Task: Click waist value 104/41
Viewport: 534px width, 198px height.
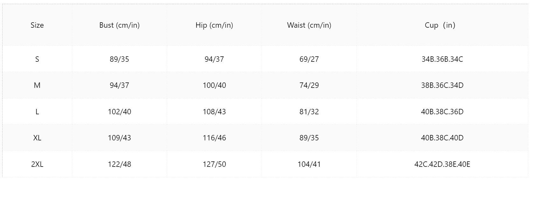Action: 309,164
